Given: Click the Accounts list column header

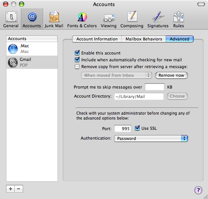Looking at the screenshot, I should coord(32,39).
